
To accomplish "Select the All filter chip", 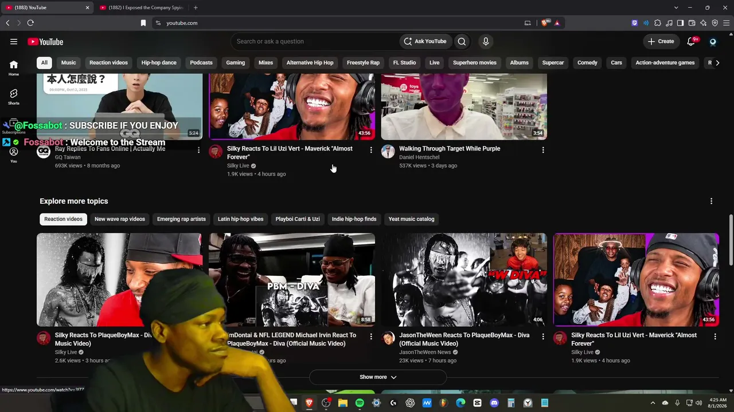I will tap(44, 62).
